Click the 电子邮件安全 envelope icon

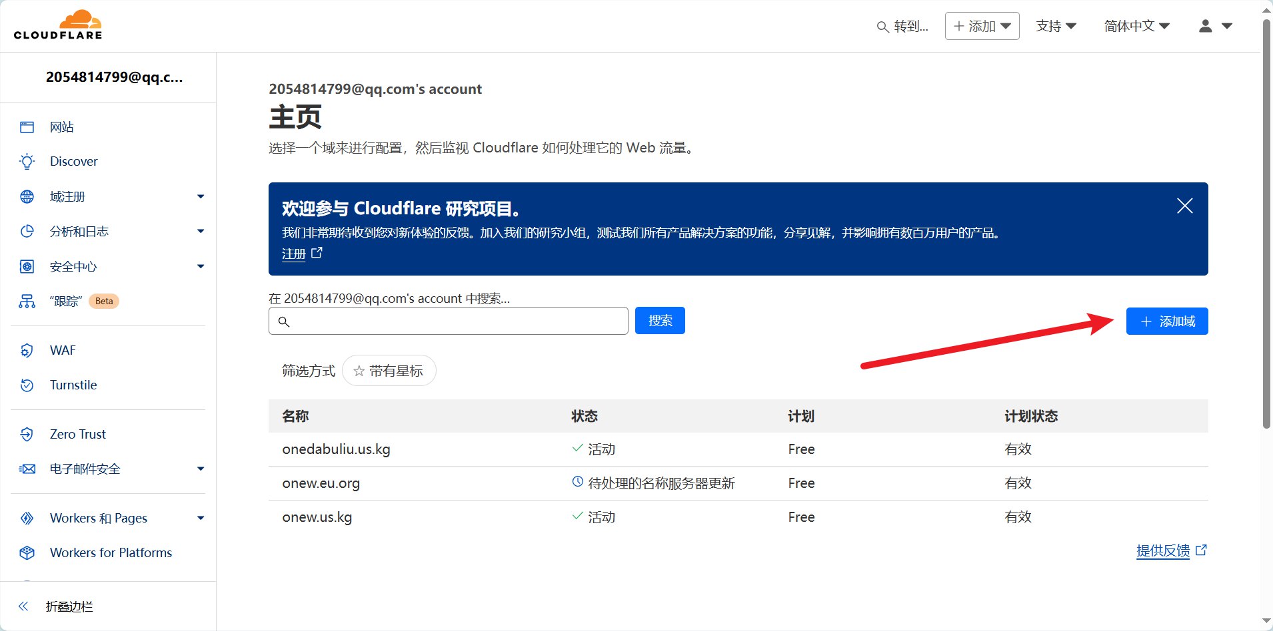[27, 469]
